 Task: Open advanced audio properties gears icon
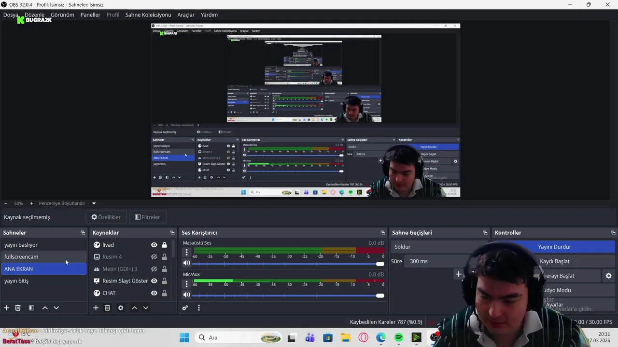[185, 308]
